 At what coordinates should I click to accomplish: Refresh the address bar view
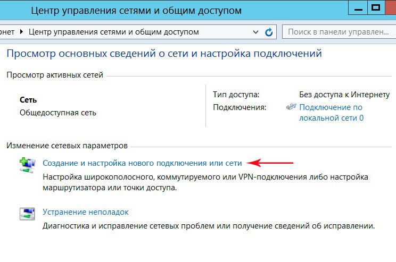[x=269, y=32]
